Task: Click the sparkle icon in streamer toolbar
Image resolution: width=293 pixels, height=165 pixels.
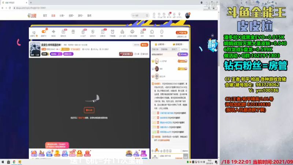Action: [x=53, y=32]
